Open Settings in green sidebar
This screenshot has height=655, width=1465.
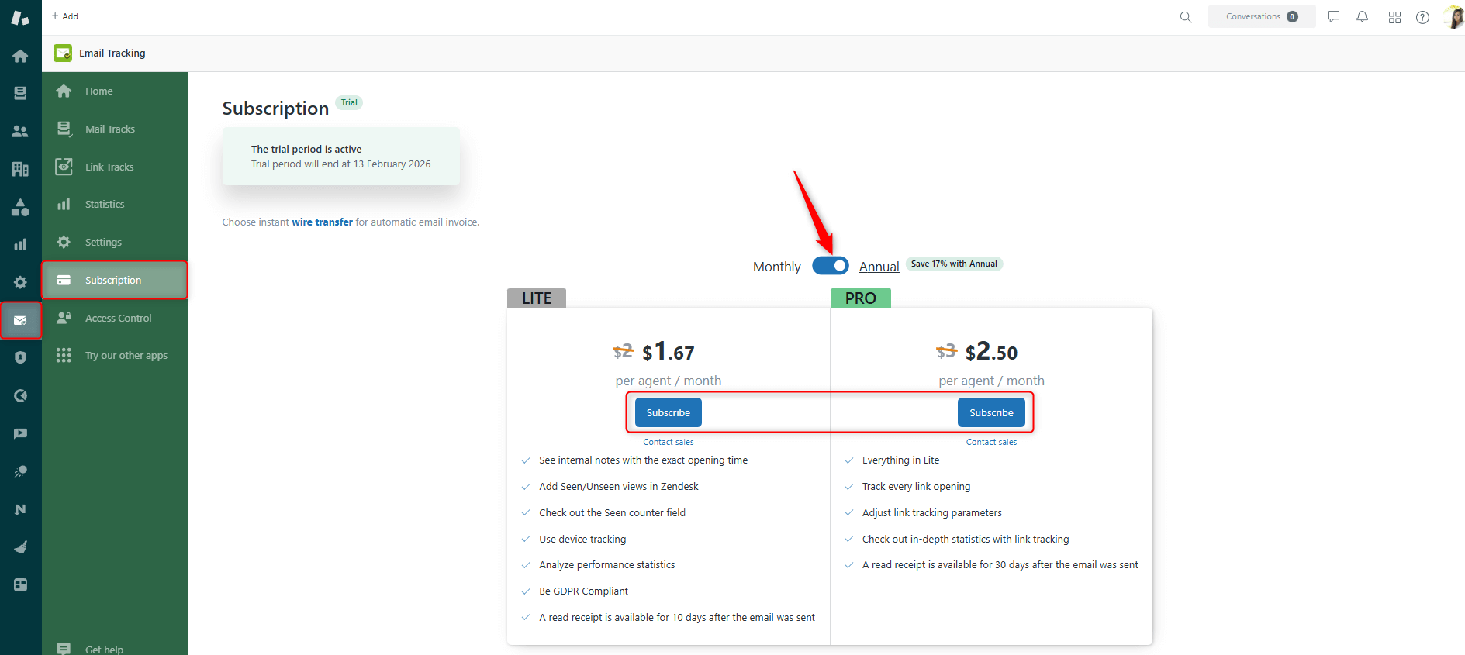[x=115, y=242]
